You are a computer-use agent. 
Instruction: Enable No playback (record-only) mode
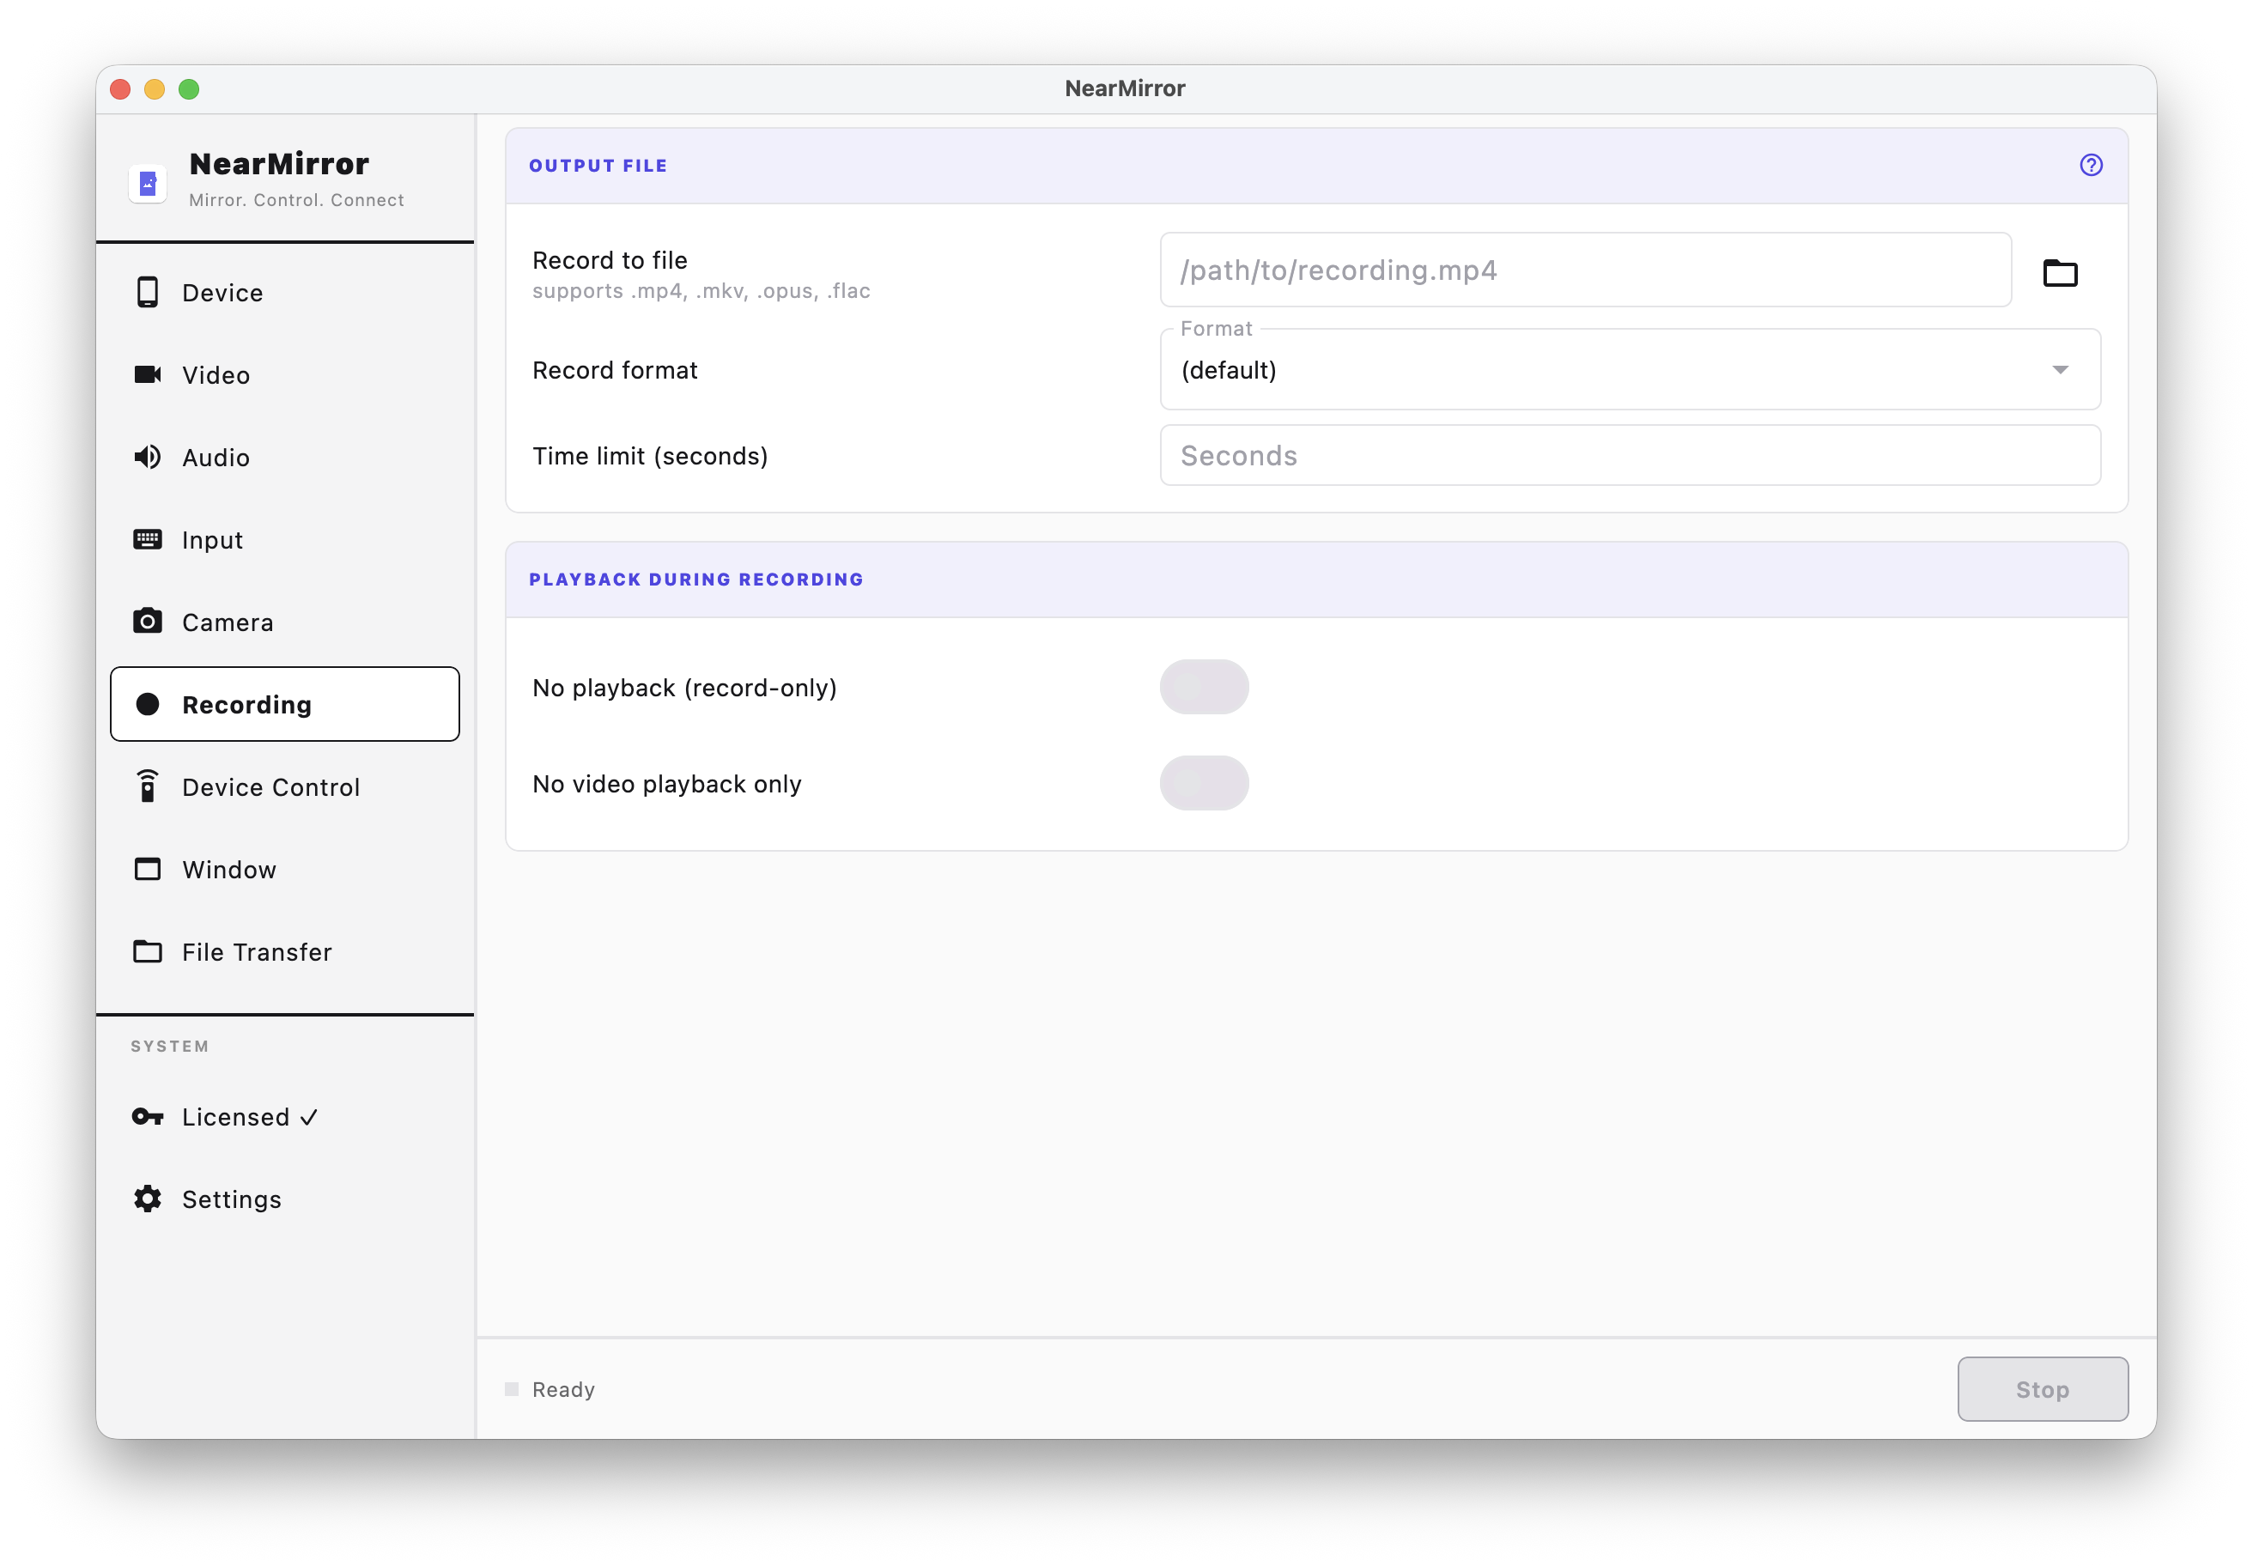1204,687
